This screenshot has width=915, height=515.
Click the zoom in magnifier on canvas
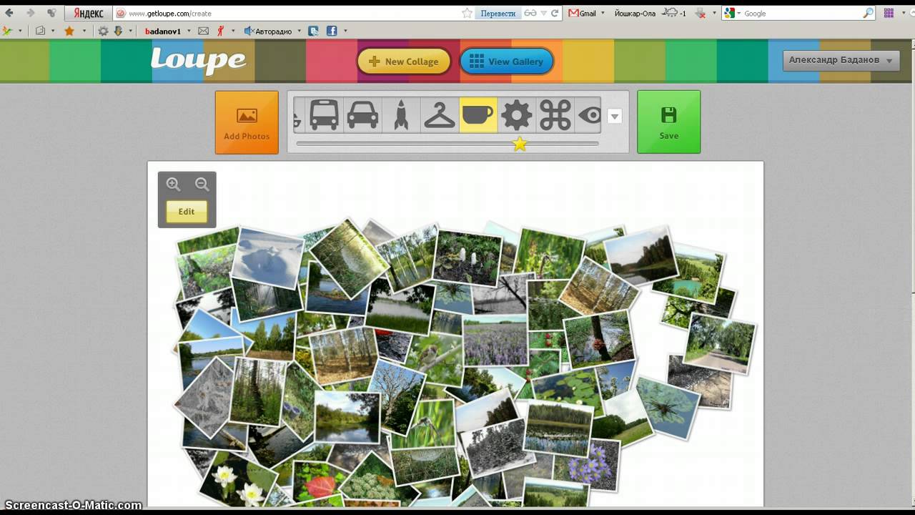[173, 184]
